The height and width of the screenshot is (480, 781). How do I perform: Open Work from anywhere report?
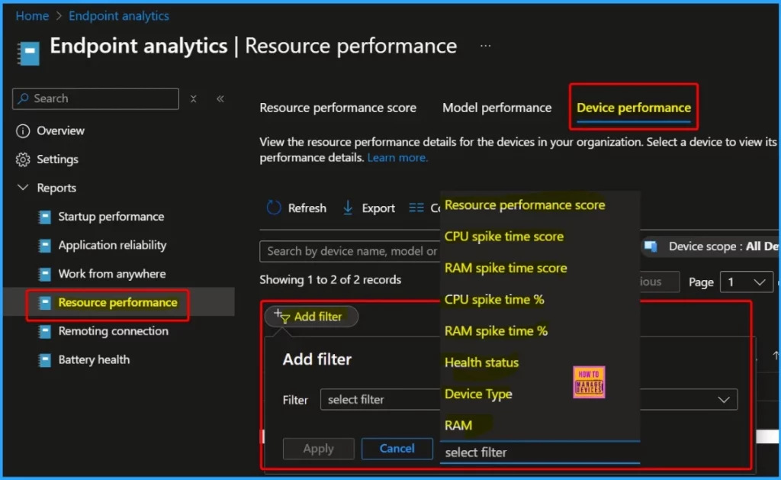[x=112, y=274]
